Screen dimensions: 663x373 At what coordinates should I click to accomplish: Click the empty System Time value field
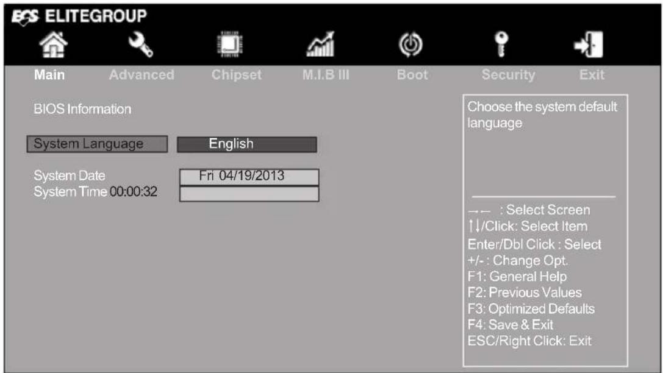(249, 194)
